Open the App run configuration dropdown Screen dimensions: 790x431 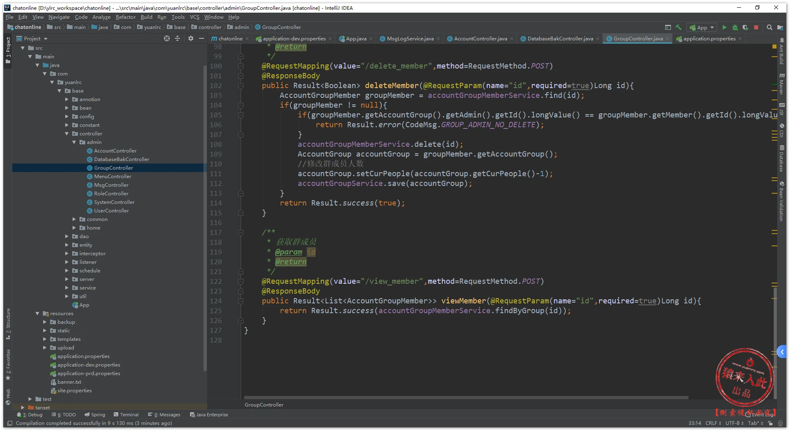[x=702, y=27]
